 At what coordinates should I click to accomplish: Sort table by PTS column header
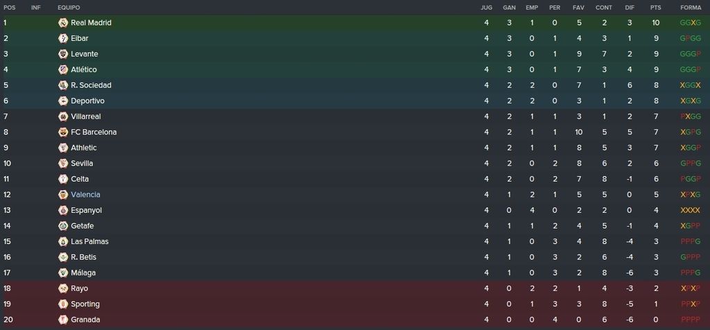click(656, 8)
